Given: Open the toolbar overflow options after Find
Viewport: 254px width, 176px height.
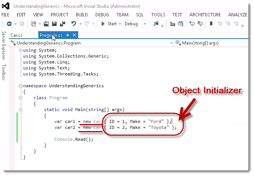Looking at the screenshot, I should pyautogui.click(x=162, y=26).
